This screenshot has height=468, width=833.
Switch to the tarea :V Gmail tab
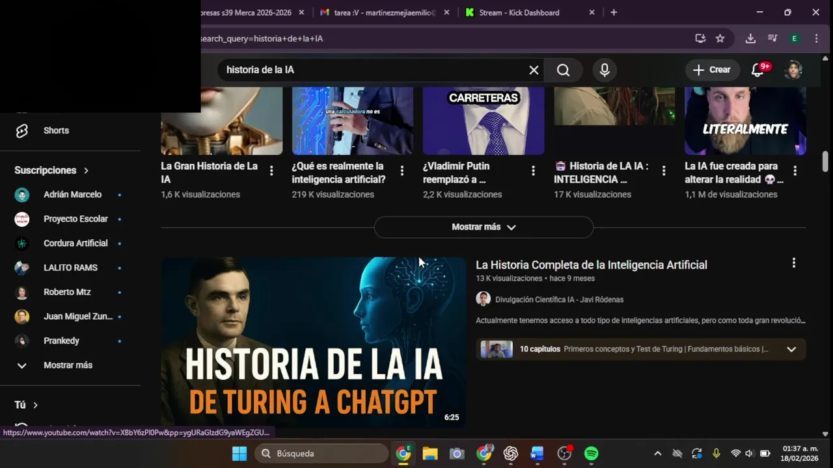pos(377,12)
